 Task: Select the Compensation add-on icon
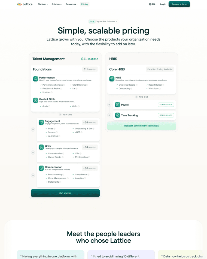pos(41,168)
